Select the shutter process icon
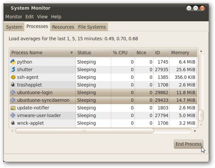 pyautogui.click(x=13, y=69)
